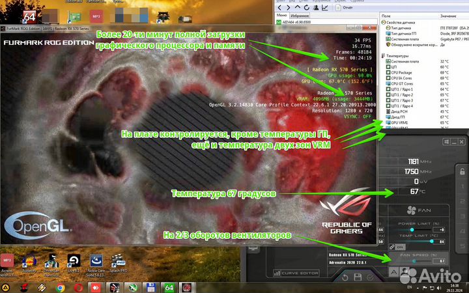Select AIDA64 v6.90.6500 tree root
Viewport: 469px width, 293px height.
coord(294,22)
